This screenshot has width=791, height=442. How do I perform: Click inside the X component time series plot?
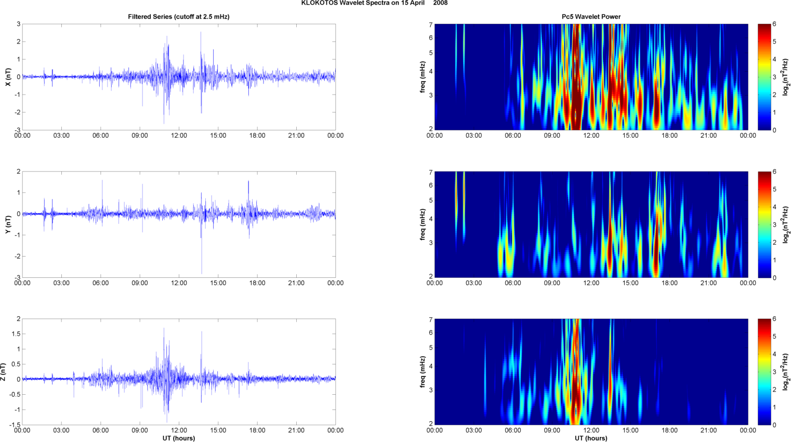click(179, 77)
